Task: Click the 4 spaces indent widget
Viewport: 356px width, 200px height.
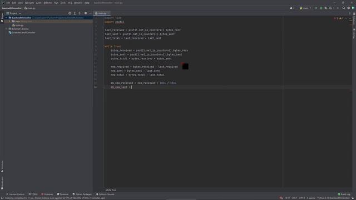Action: point(311,198)
